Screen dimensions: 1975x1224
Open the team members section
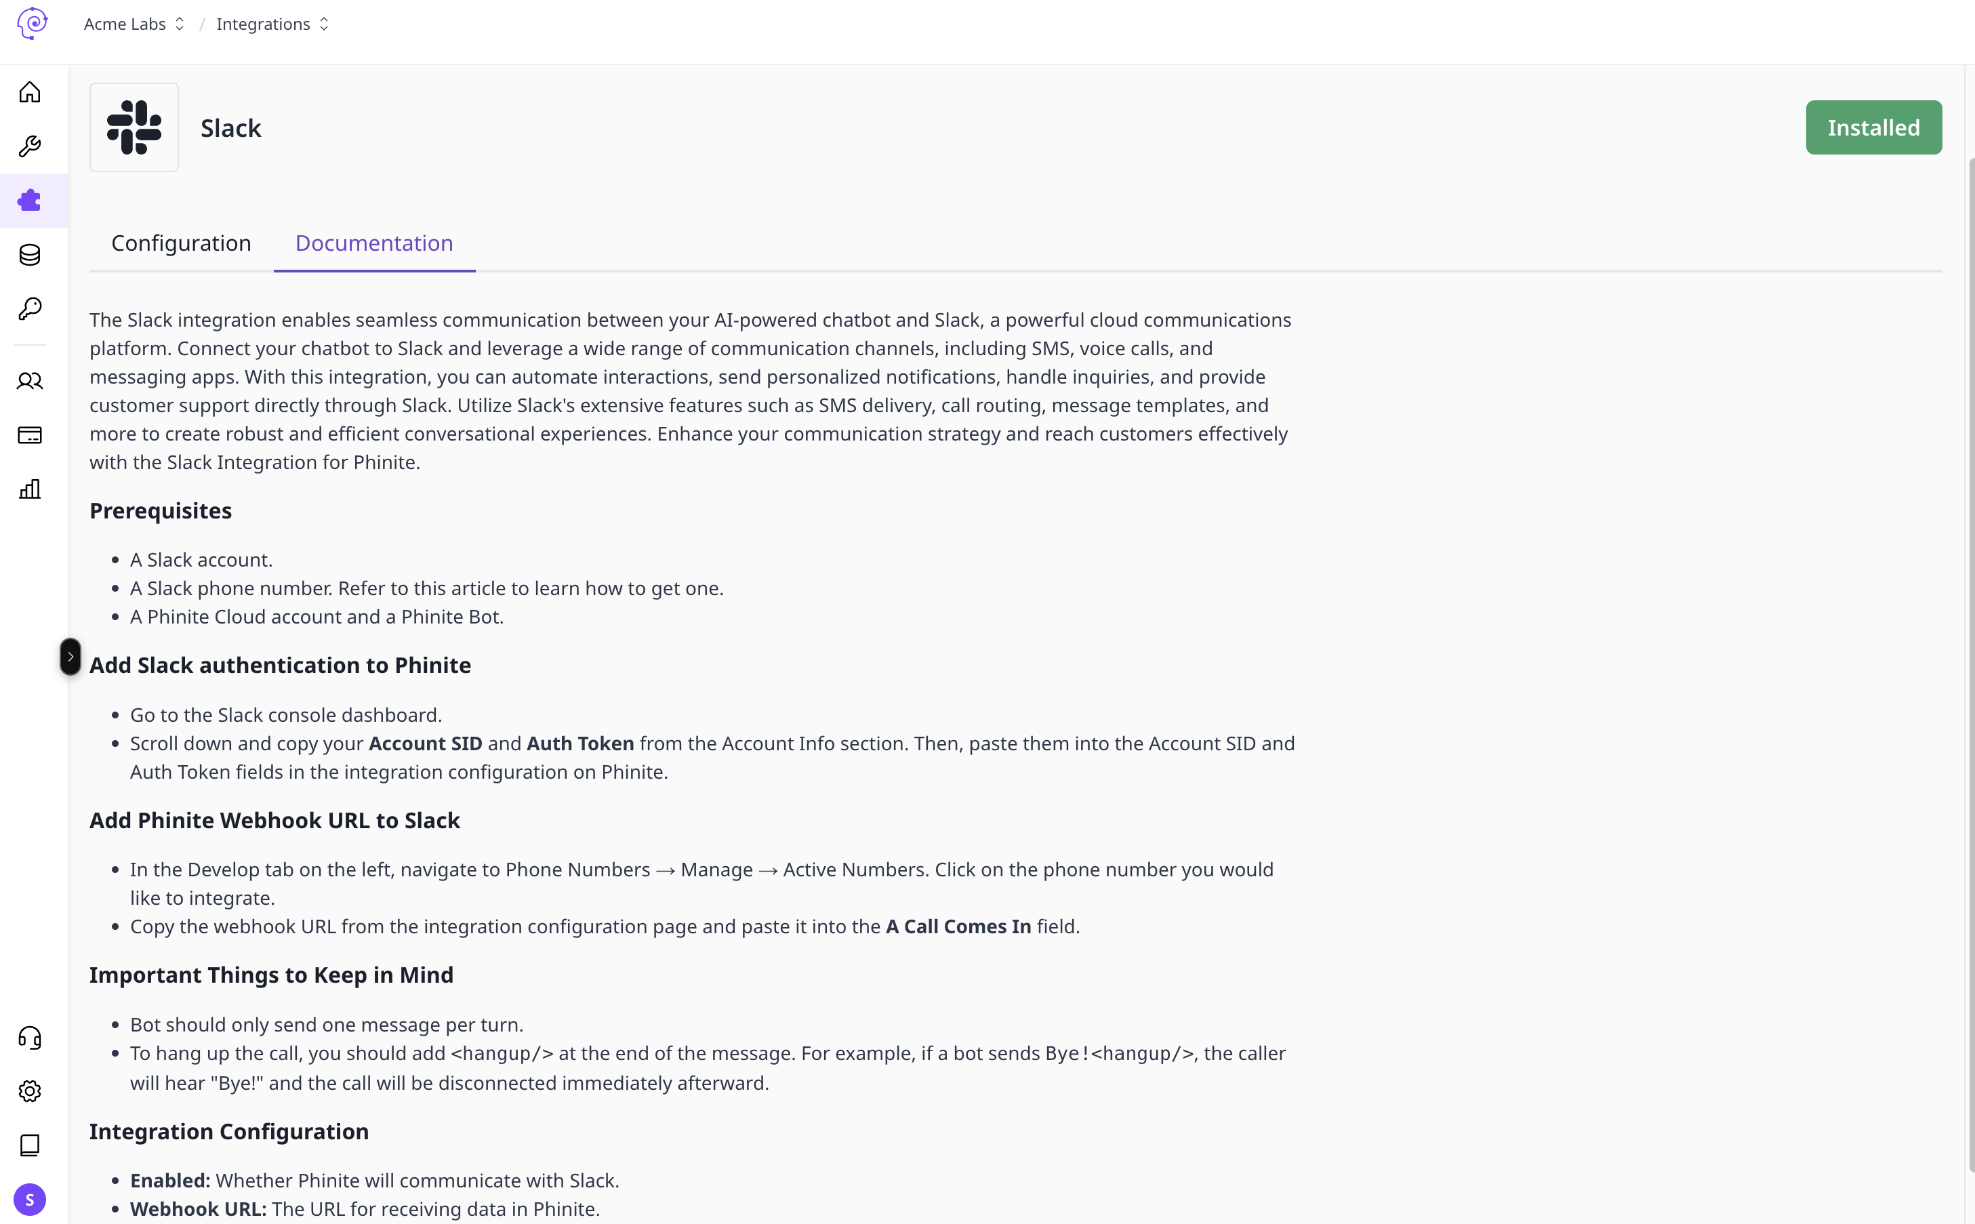pos(30,380)
